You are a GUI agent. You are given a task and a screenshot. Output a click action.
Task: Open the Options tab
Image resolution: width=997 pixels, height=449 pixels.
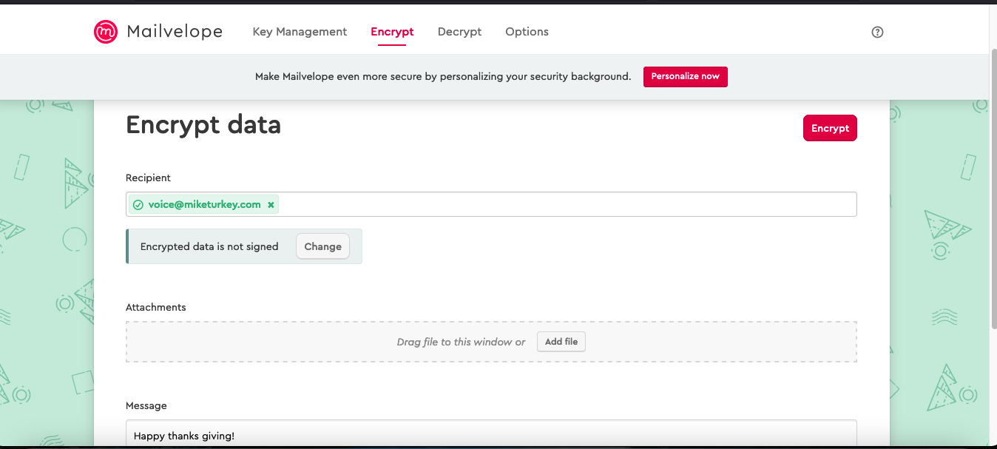click(527, 32)
